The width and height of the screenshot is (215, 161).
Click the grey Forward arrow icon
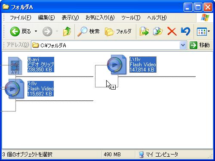coord(47,31)
